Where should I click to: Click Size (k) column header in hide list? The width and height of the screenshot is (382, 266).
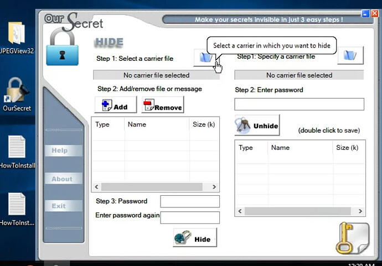pos(203,124)
